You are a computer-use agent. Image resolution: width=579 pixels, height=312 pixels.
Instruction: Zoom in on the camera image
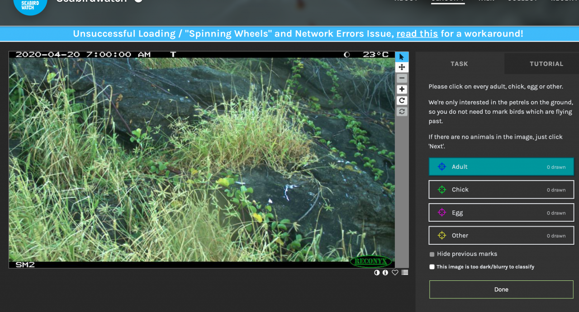click(x=402, y=89)
